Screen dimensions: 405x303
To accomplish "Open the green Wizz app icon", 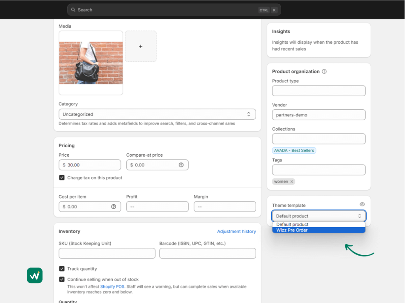I will point(35,275).
